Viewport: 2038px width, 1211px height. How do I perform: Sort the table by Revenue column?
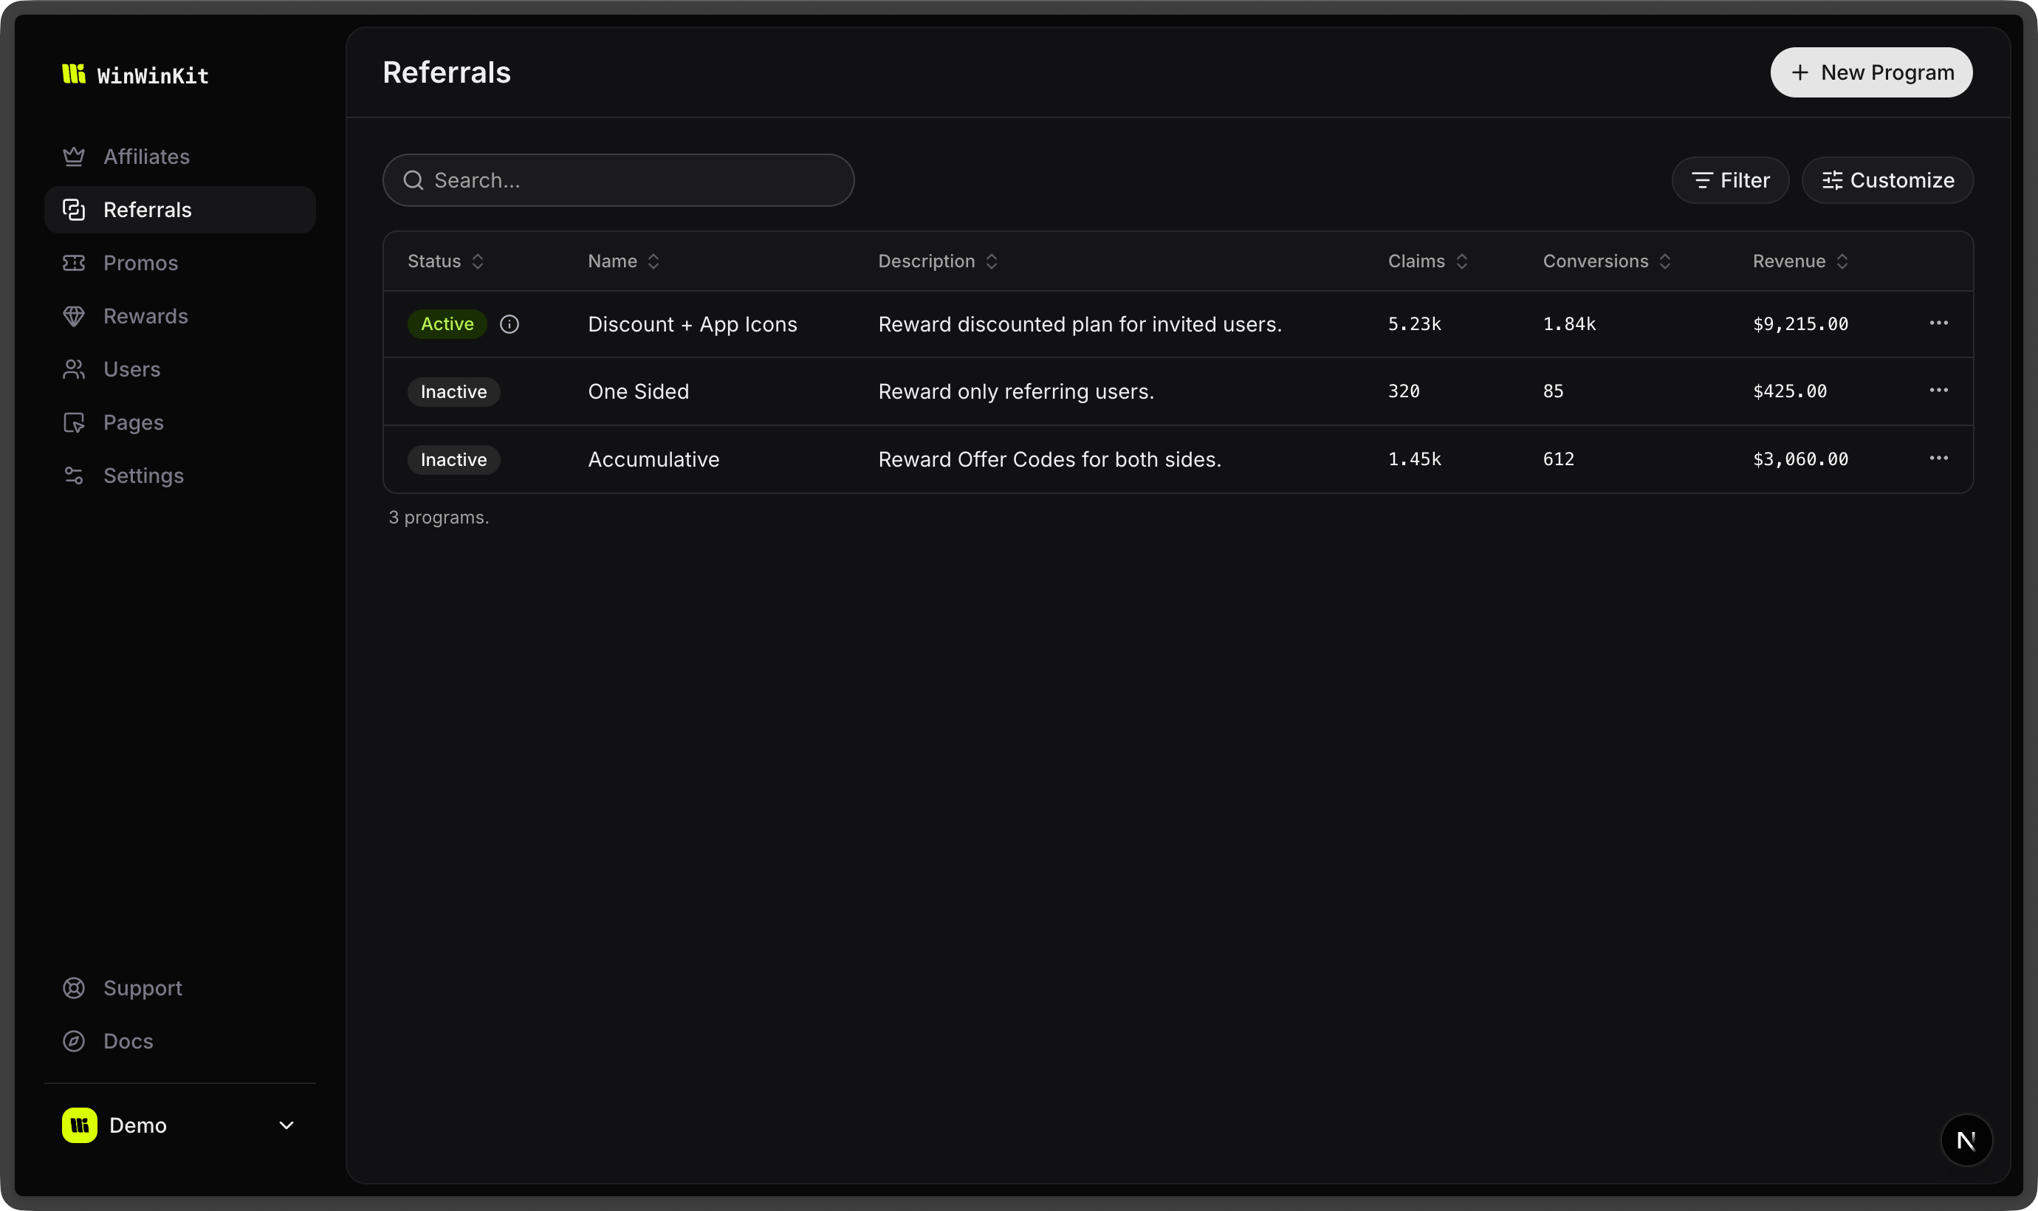1800,261
